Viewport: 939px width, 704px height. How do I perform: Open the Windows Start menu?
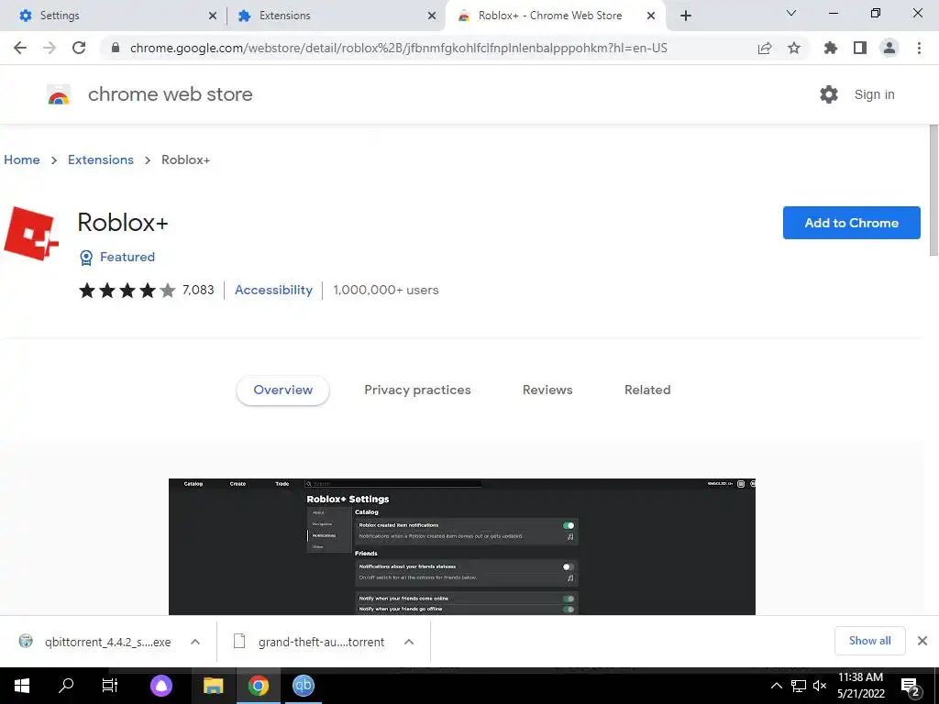pos(22,686)
